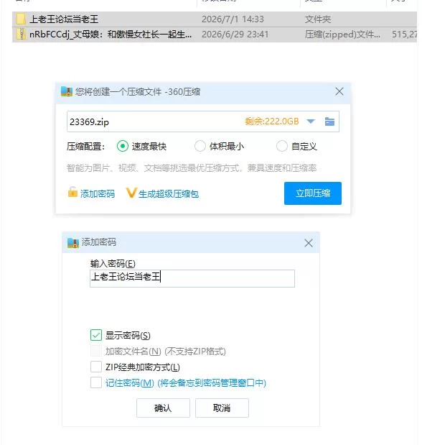Close the 360压缩 create archive dialog
The height and width of the screenshot is (445, 422).
(339, 92)
